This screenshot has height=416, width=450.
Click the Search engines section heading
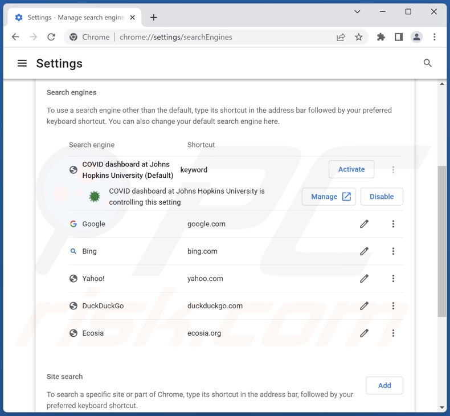point(71,92)
